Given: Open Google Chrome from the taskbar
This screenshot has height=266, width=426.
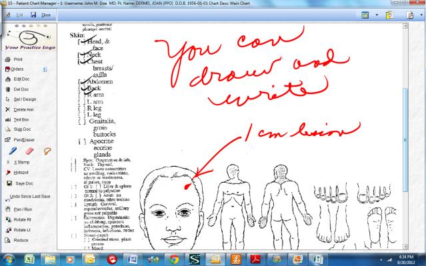Looking at the screenshot, I should click(174, 259).
